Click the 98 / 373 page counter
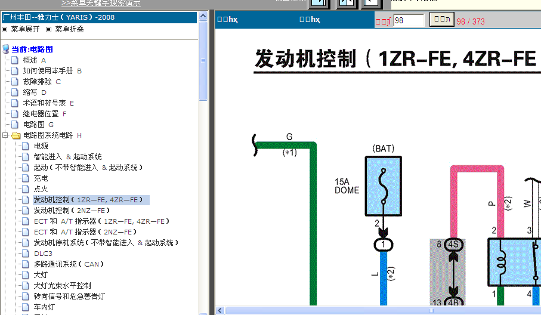541x315 pixels. 471,21
